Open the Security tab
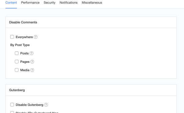Viewport: 184px width, 113px height. tap(50, 2)
